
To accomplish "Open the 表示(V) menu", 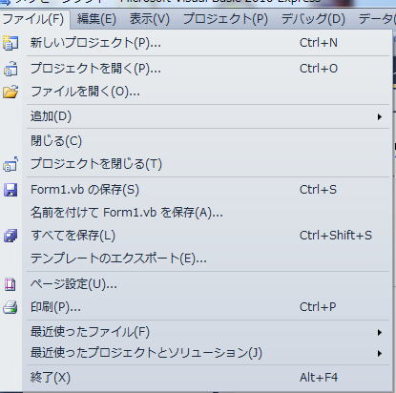I will pyautogui.click(x=150, y=19).
